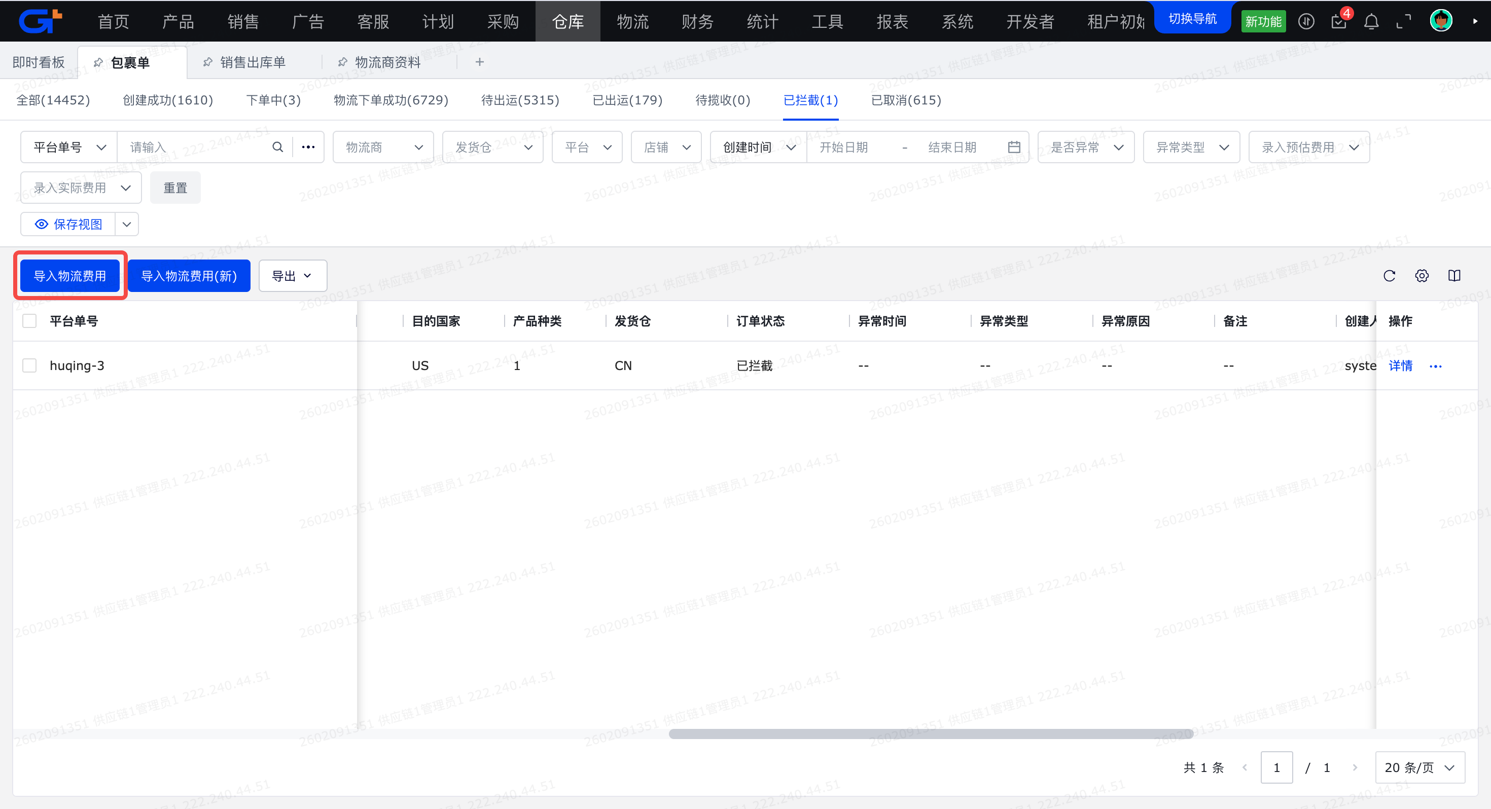Switch to 已取消(615) status tab

906,100
